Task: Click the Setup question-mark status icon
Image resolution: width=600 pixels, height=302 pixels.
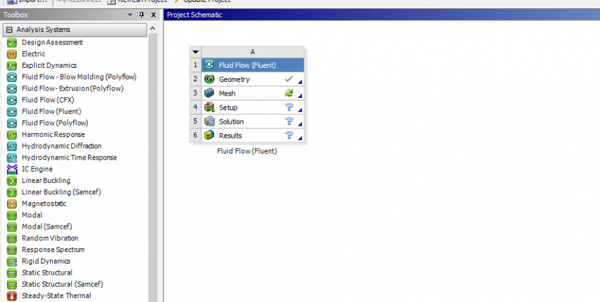Action: click(289, 107)
